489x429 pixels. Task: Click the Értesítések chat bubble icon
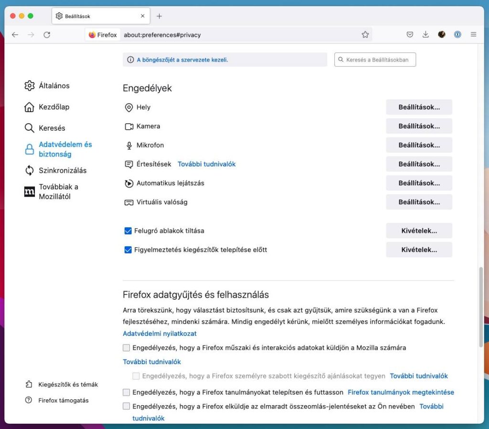click(x=129, y=164)
